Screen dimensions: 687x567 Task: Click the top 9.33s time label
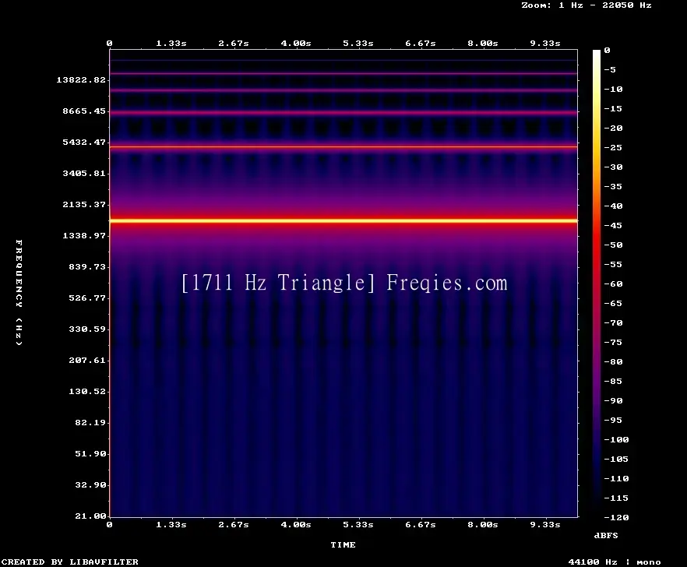(545, 43)
